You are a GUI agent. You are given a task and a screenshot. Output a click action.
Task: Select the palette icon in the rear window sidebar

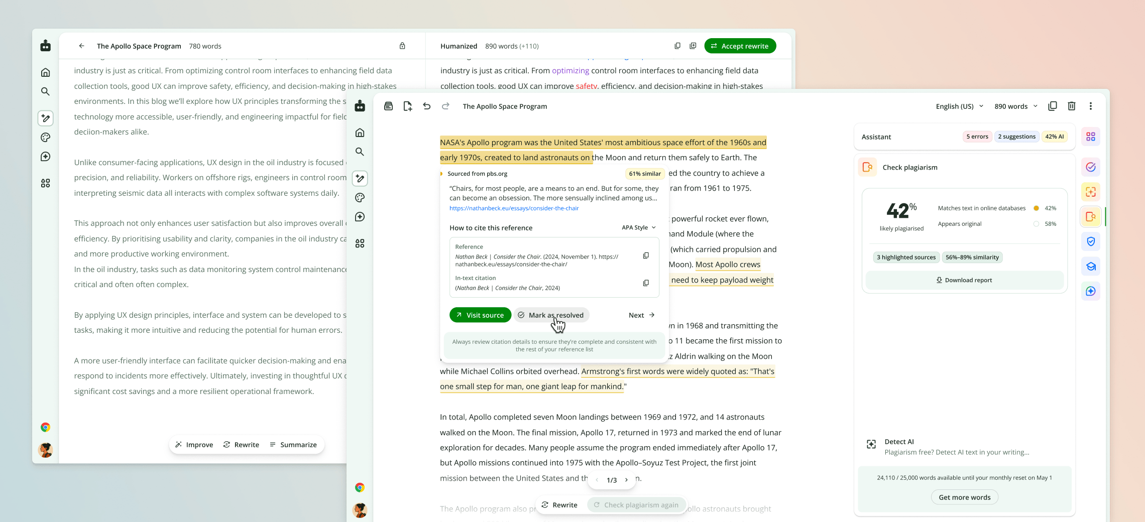click(45, 138)
